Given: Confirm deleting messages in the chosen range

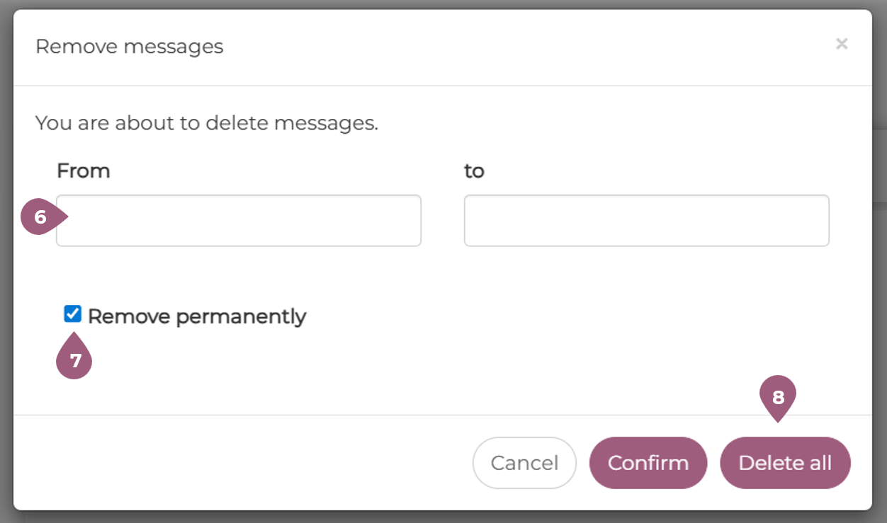Looking at the screenshot, I should coord(648,463).
